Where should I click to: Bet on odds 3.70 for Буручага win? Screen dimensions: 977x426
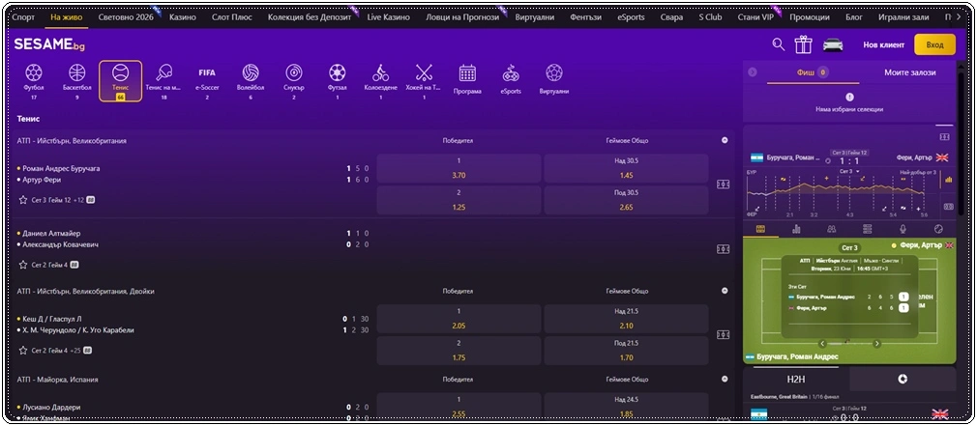459,168
